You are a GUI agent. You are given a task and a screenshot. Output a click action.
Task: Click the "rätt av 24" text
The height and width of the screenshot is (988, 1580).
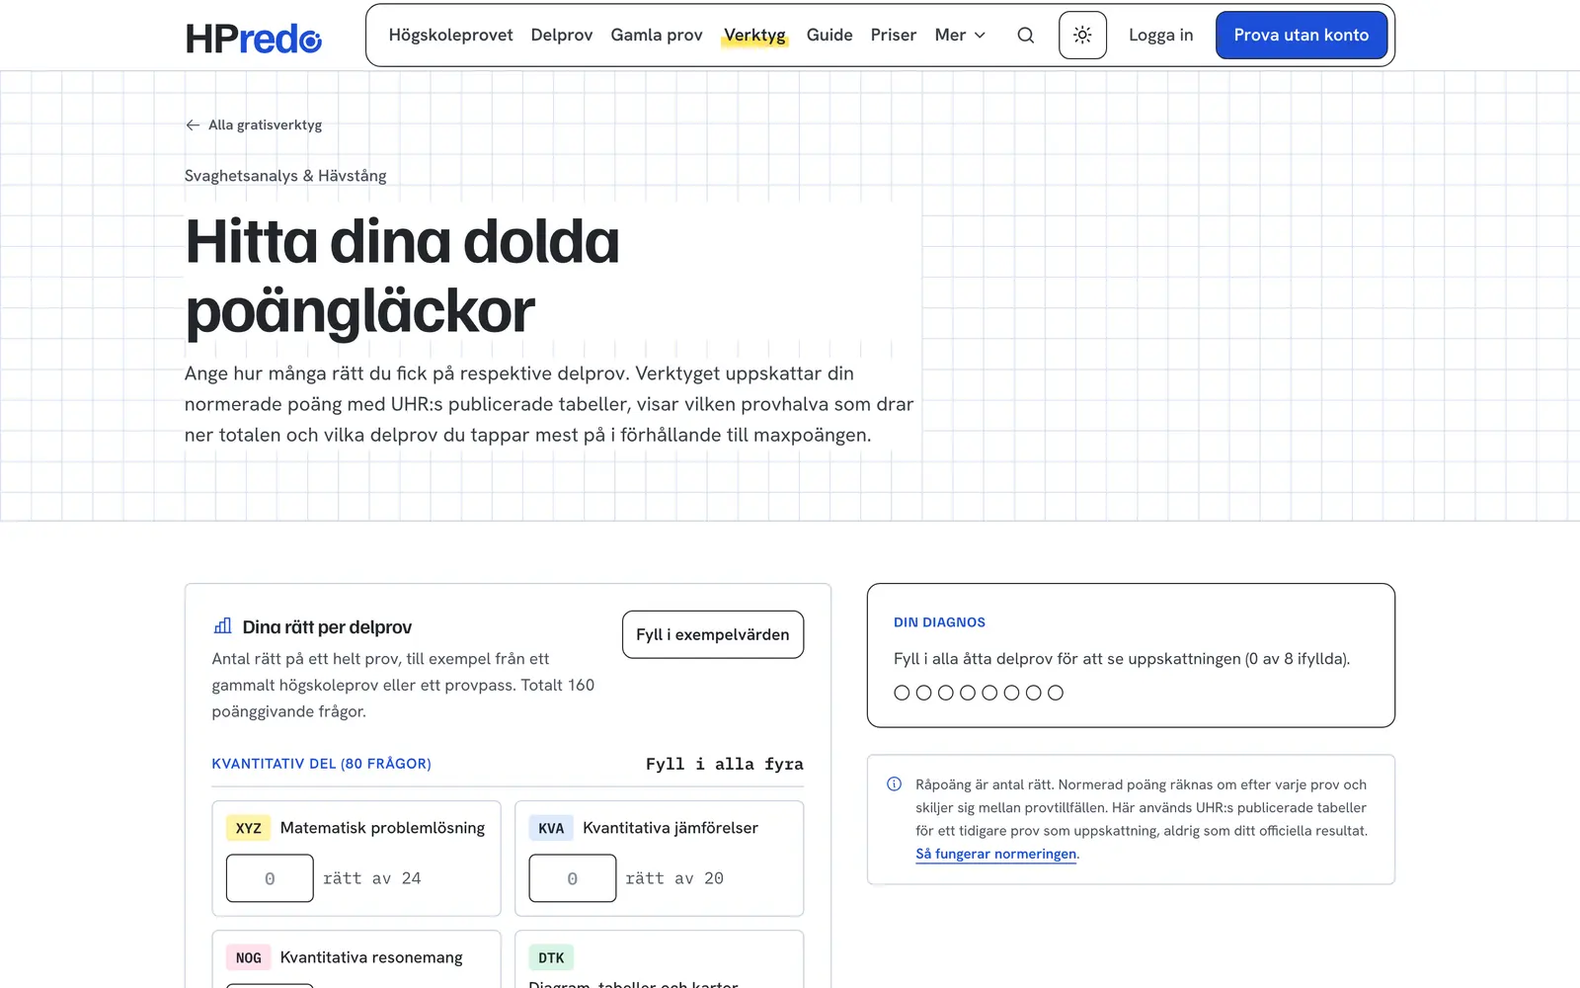pyautogui.click(x=372, y=878)
